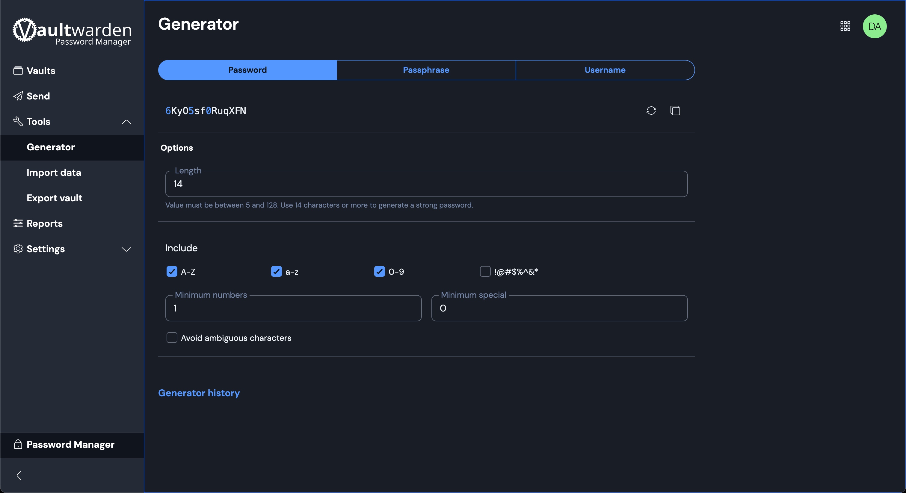
Task: Open Export vault in sidebar
Action: coord(55,198)
